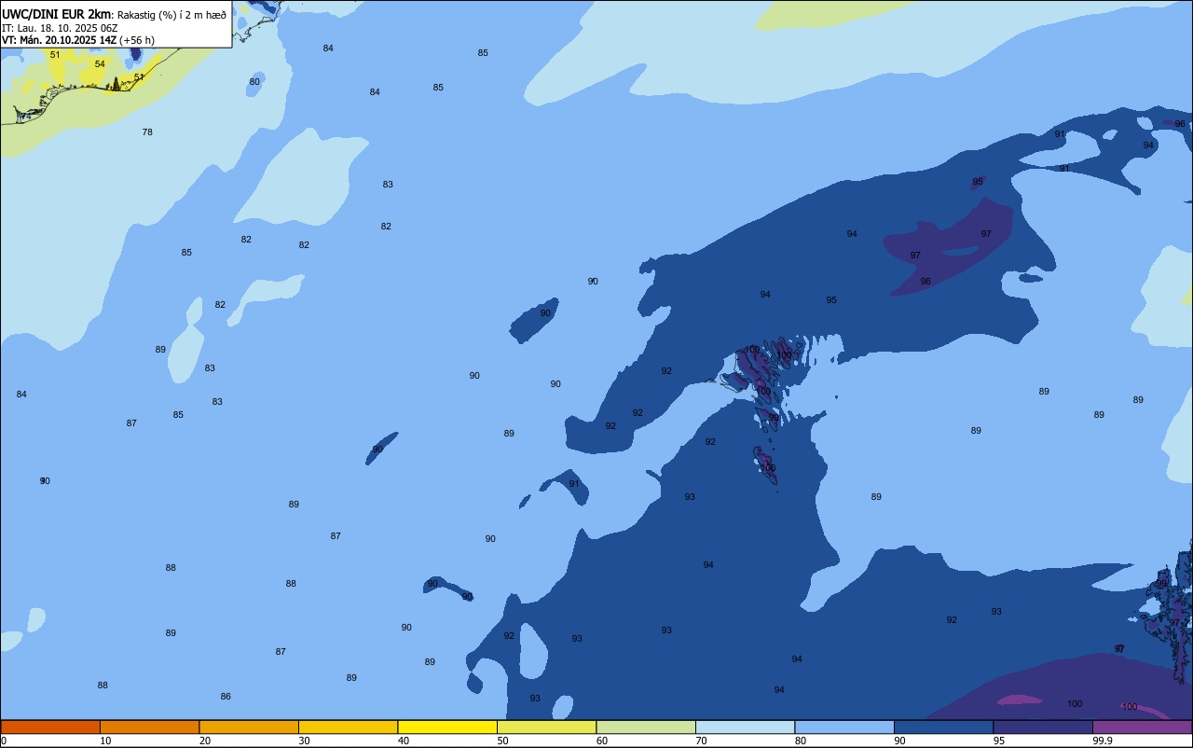Click the map value '86'

[x=226, y=697]
